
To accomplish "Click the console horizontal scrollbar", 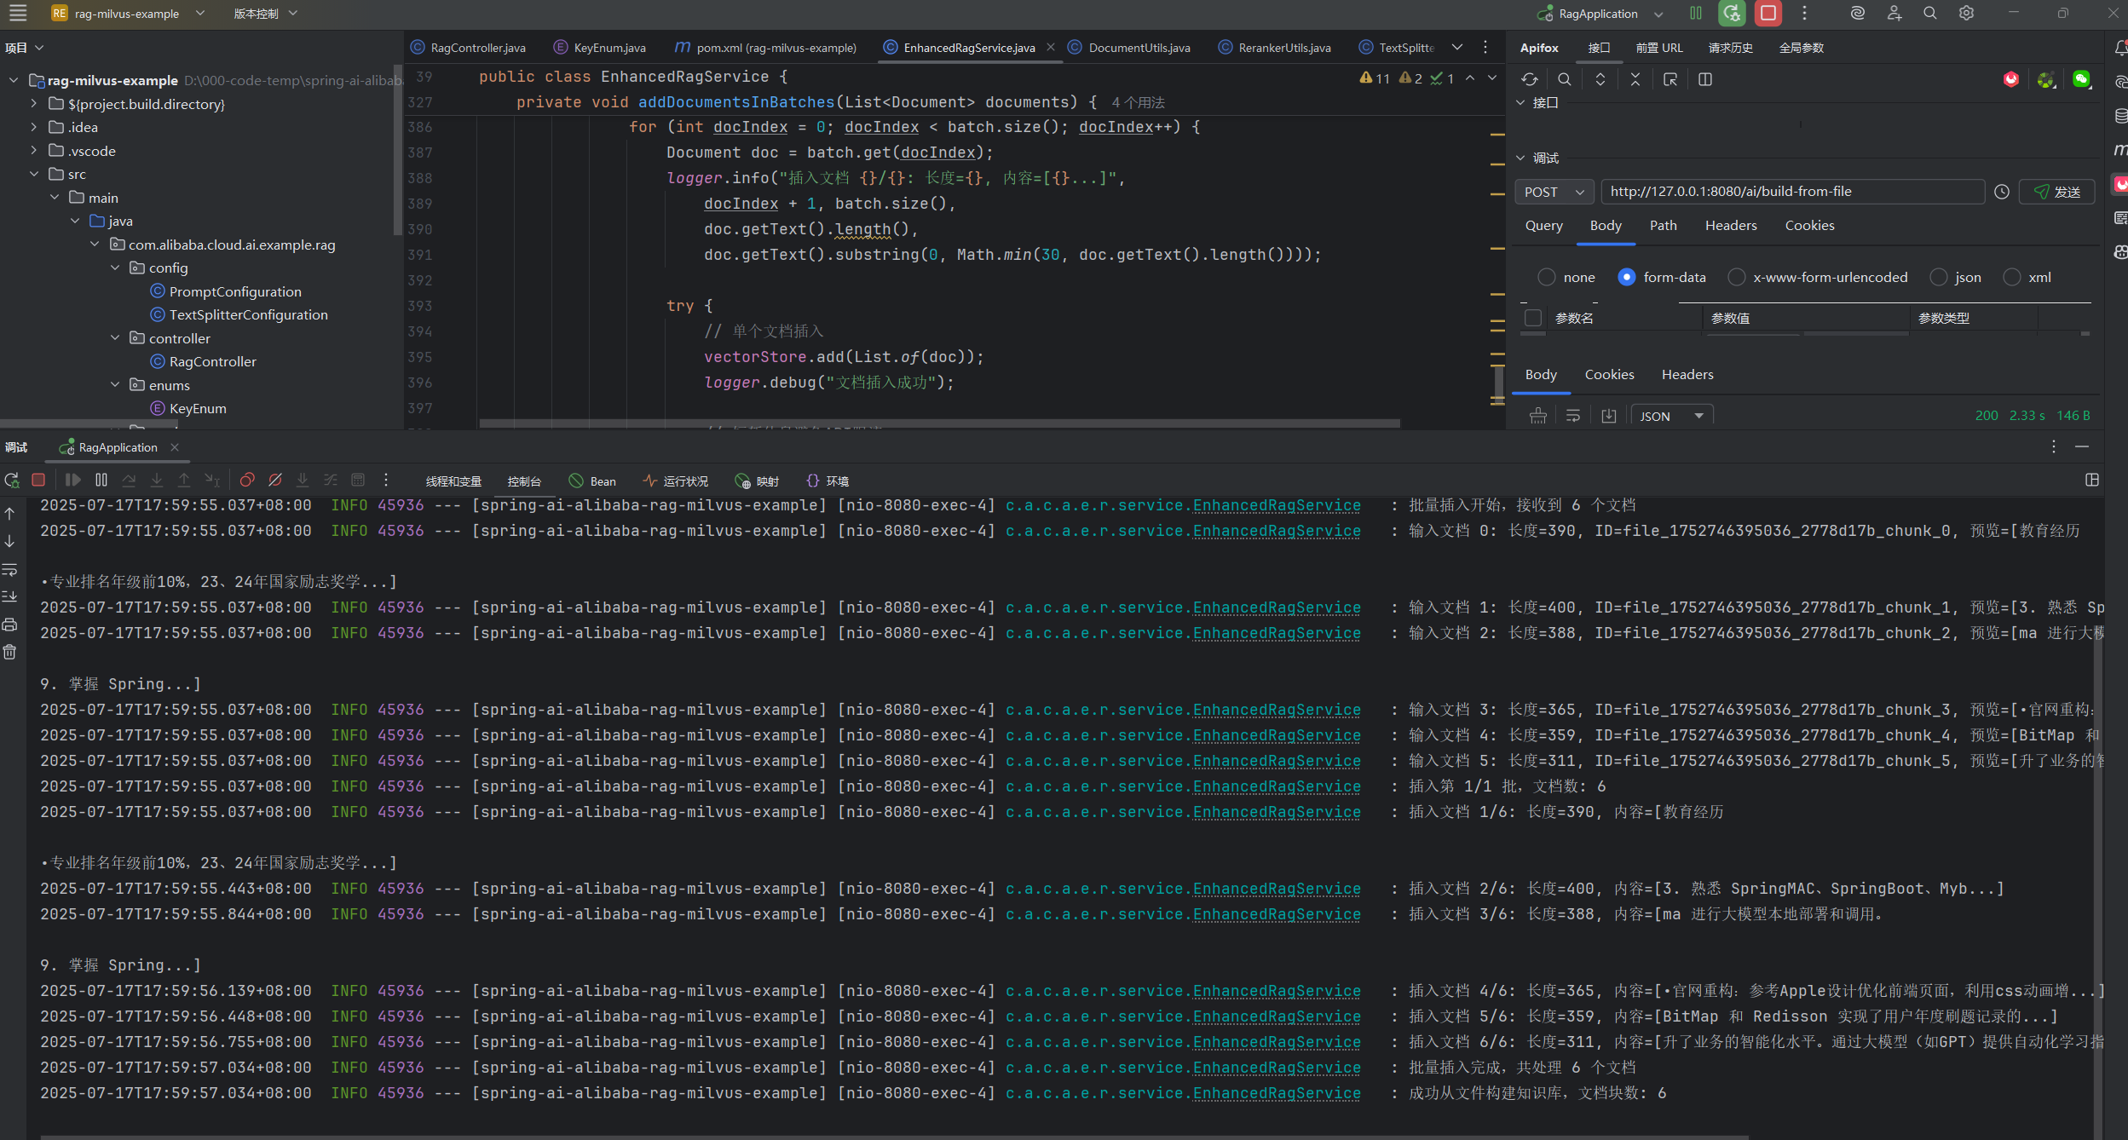I will tap(894, 1137).
